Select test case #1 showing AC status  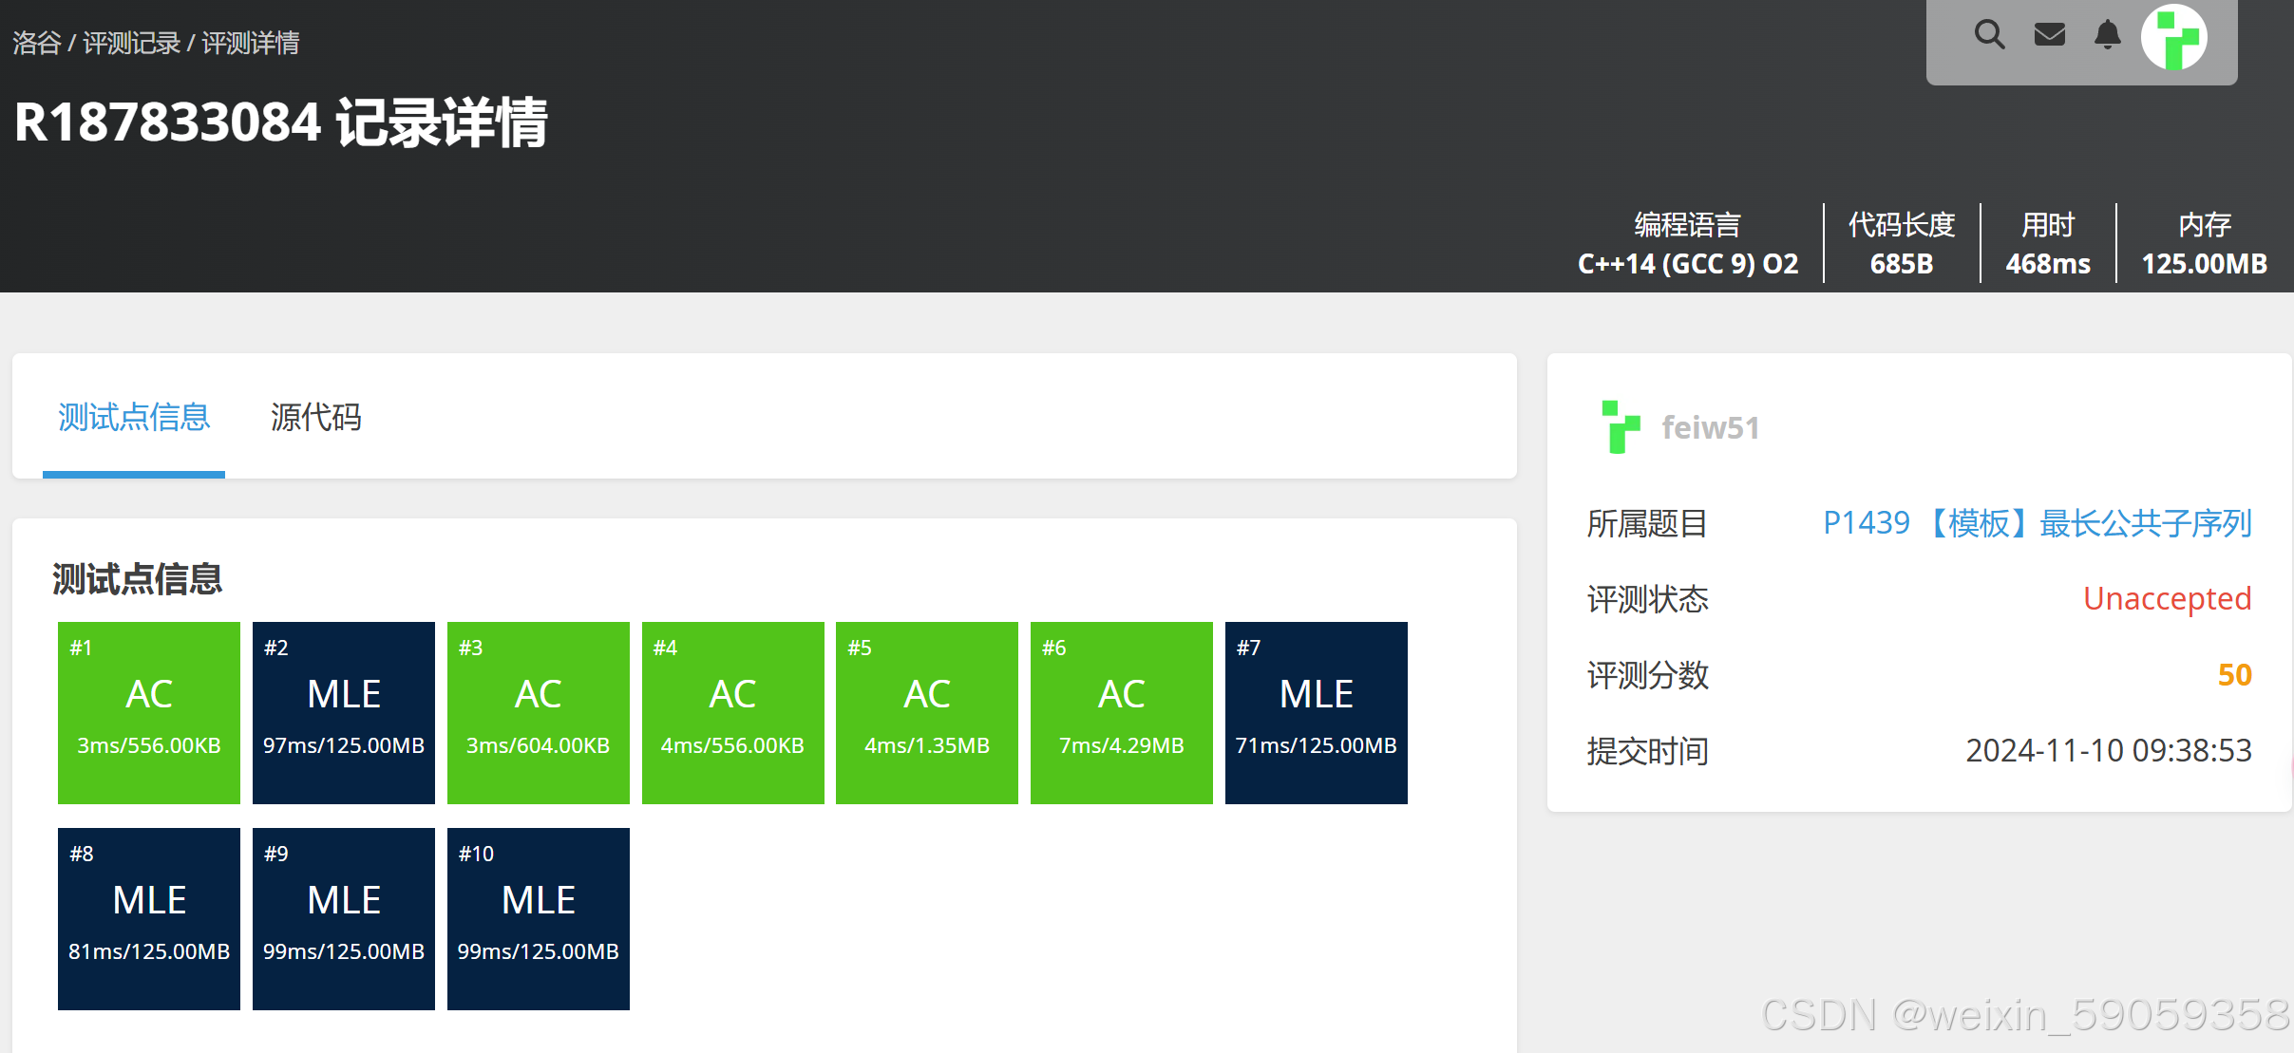[148, 712]
